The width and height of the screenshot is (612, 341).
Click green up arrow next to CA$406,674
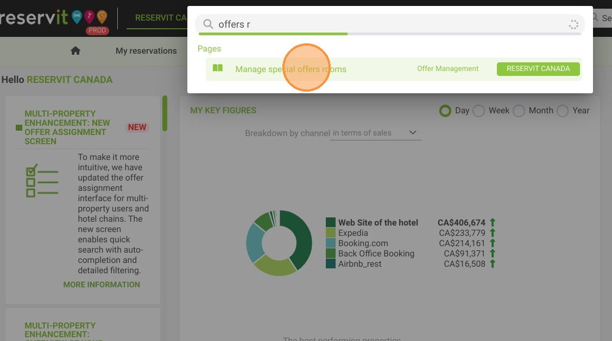tap(493, 222)
